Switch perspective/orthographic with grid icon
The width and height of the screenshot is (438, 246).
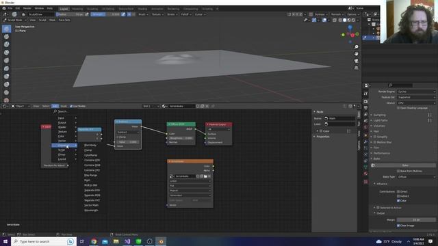coord(356,68)
